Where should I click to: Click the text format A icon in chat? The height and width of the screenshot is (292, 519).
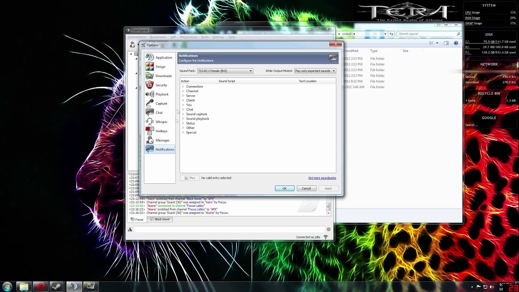click(x=130, y=230)
